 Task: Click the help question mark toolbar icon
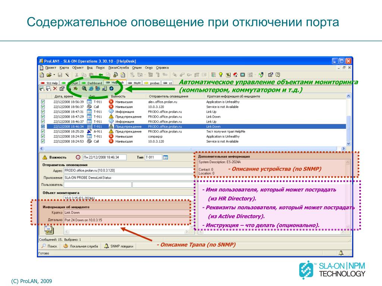278,74
